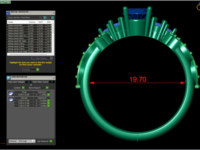Collapse the small expander under Total Gem Weight

31,85
